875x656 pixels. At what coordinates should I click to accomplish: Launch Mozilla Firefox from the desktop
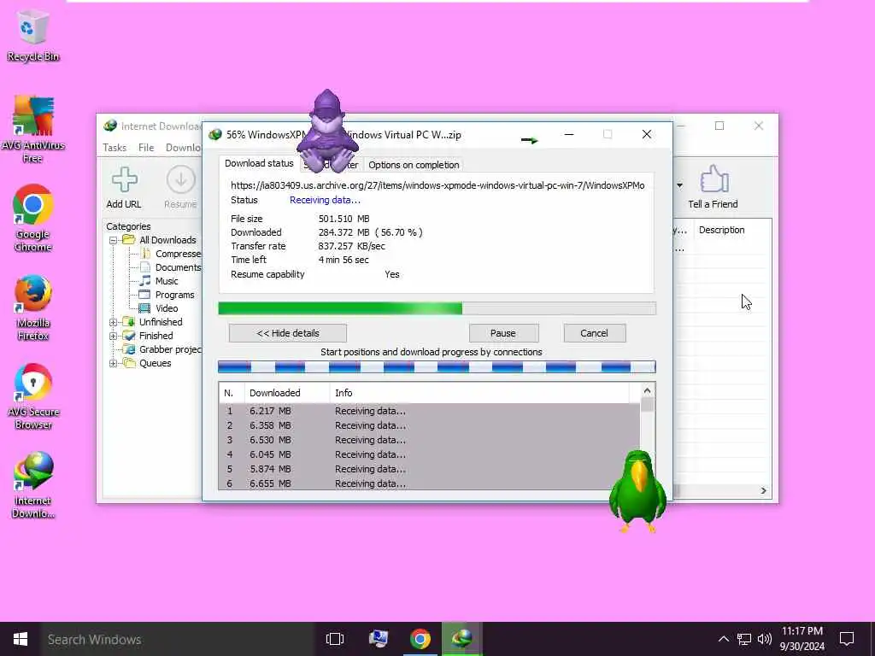[32, 307]
